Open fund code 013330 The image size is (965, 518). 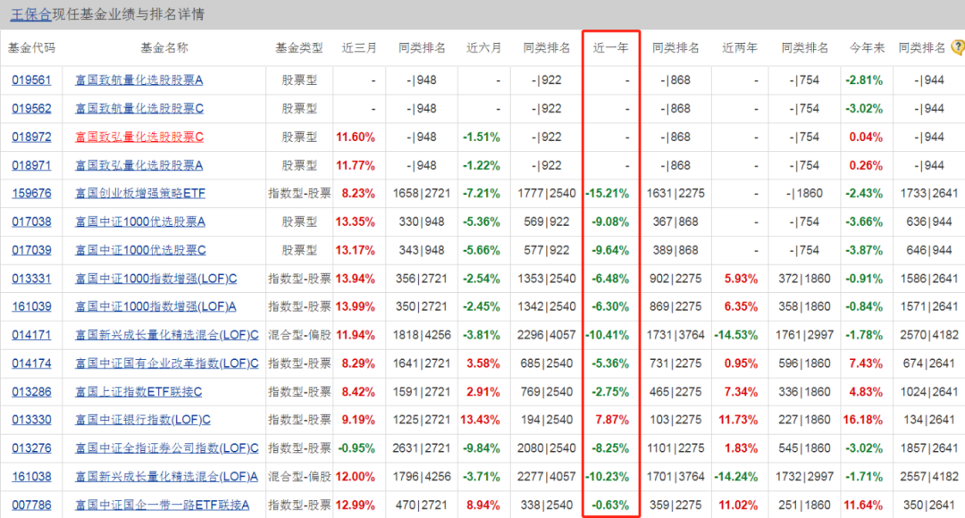(31, 420)
